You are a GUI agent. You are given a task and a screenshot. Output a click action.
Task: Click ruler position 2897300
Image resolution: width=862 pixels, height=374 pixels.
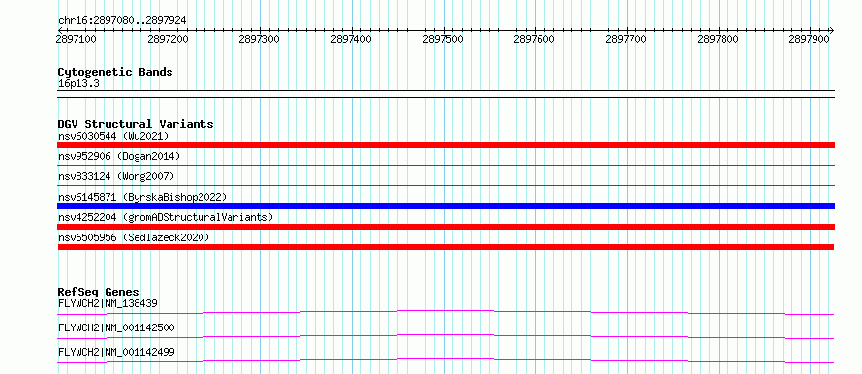(260, 39)
